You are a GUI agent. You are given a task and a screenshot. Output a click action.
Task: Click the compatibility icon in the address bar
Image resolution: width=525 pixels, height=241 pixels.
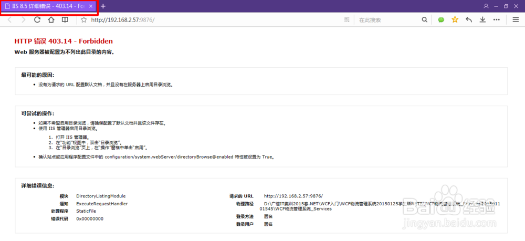click(x=347, y=20)
